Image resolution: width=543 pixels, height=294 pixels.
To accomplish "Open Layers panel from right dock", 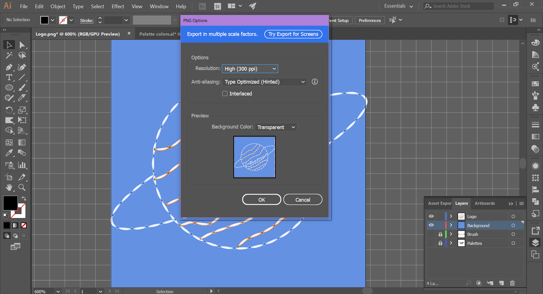I will pos(535,243).
